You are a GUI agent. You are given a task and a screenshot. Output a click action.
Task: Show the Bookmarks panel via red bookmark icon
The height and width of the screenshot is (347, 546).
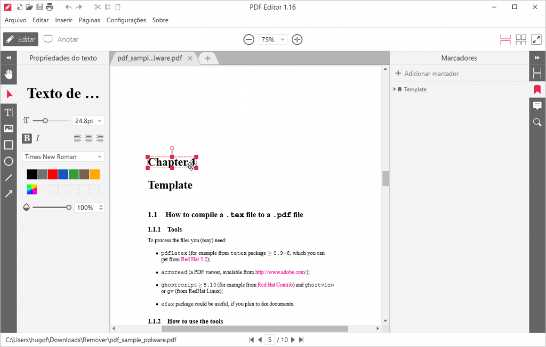(537, 89)
